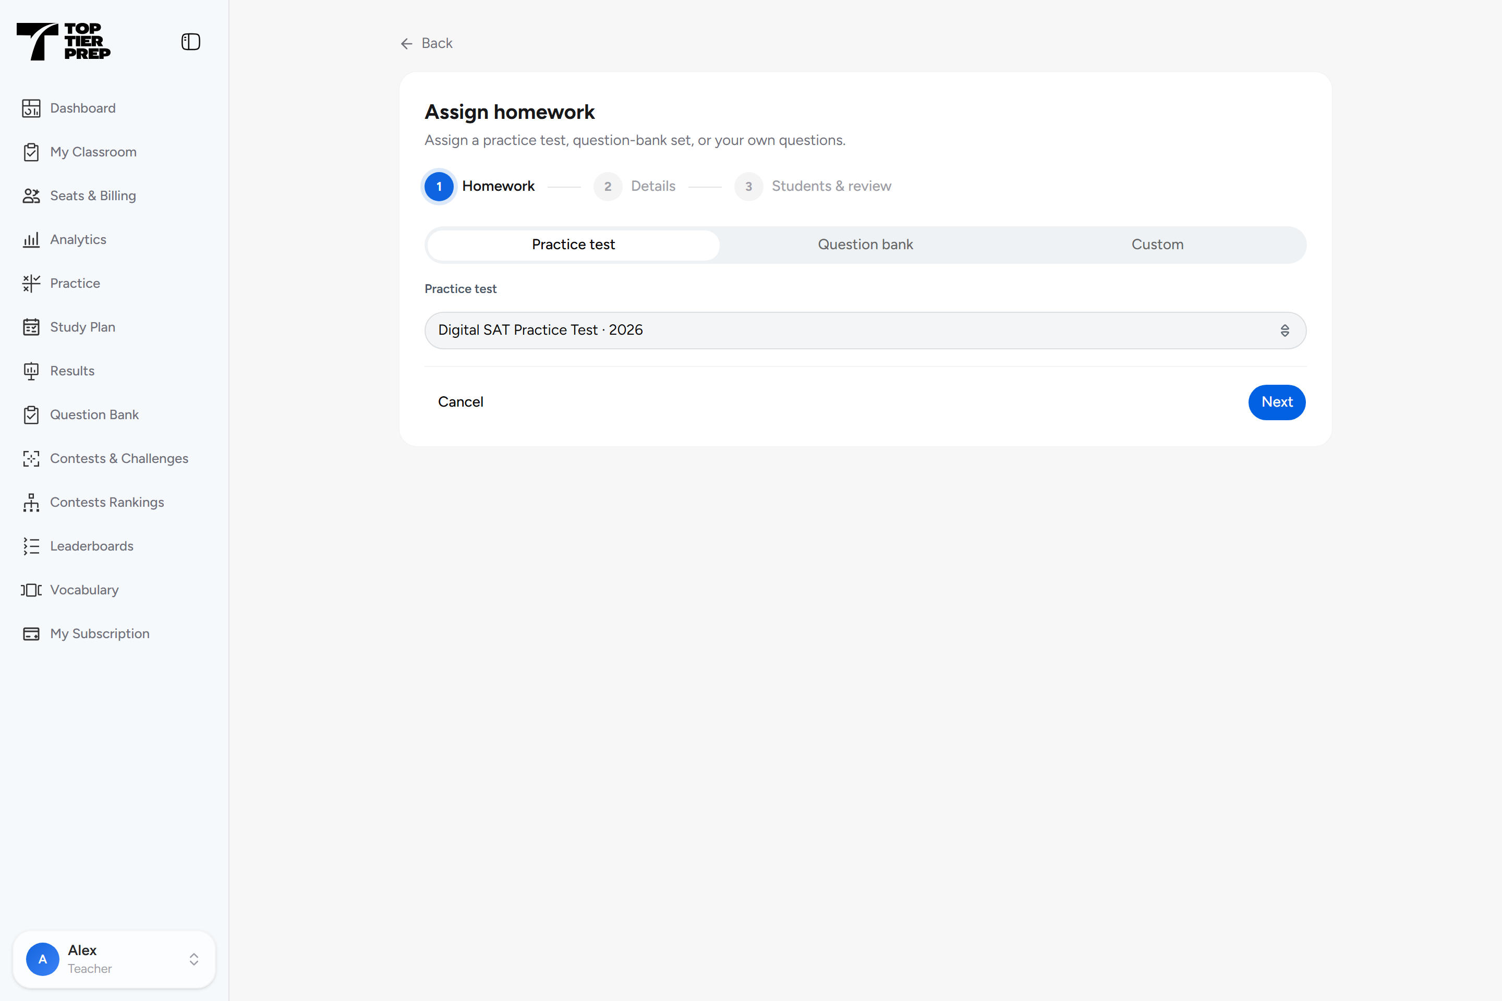Viewport: 1502px width, 1001px height.
Task: Click the Practice test field label
Action: coord(461,289)
